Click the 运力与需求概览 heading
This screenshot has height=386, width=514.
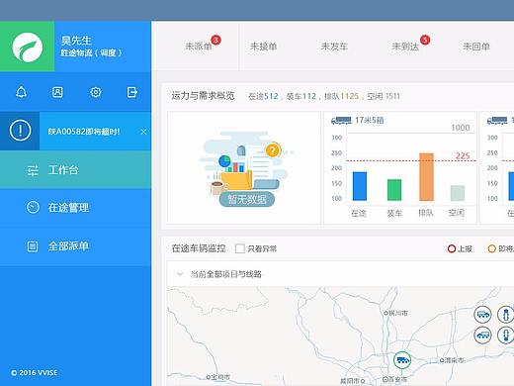203,96
